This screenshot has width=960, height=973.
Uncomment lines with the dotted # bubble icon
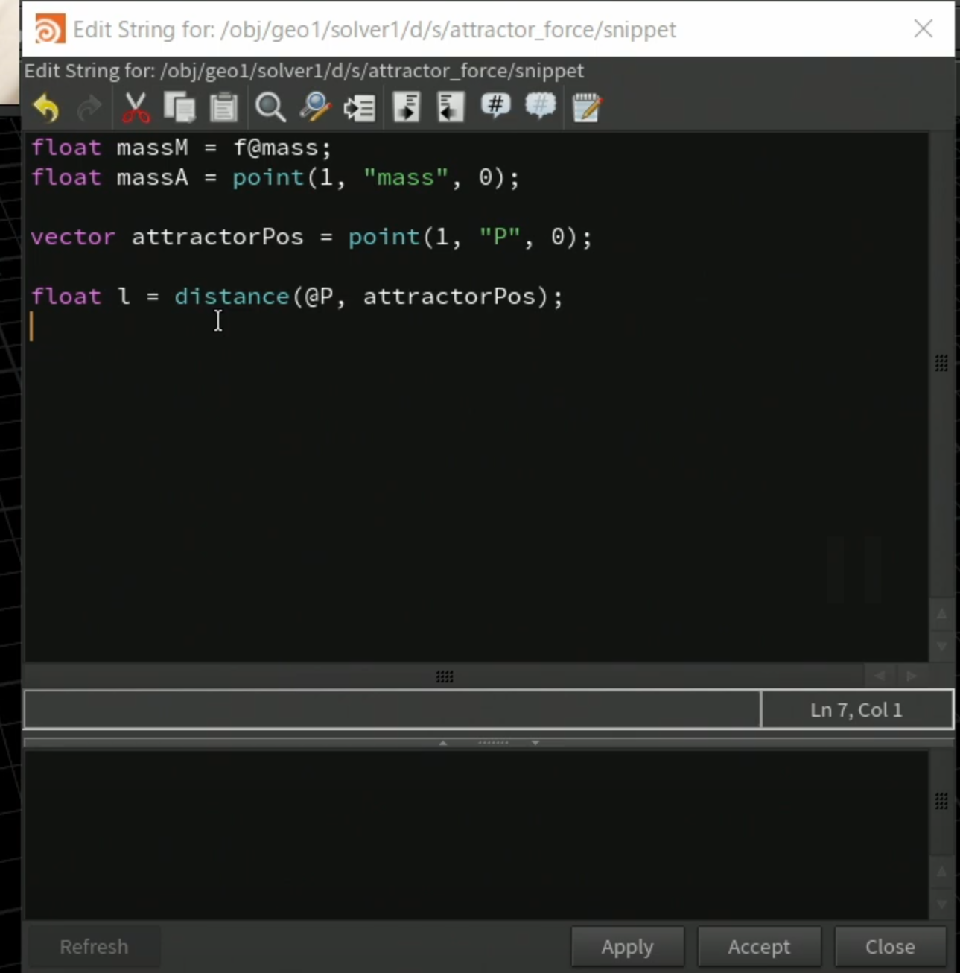tap(541, 107)
